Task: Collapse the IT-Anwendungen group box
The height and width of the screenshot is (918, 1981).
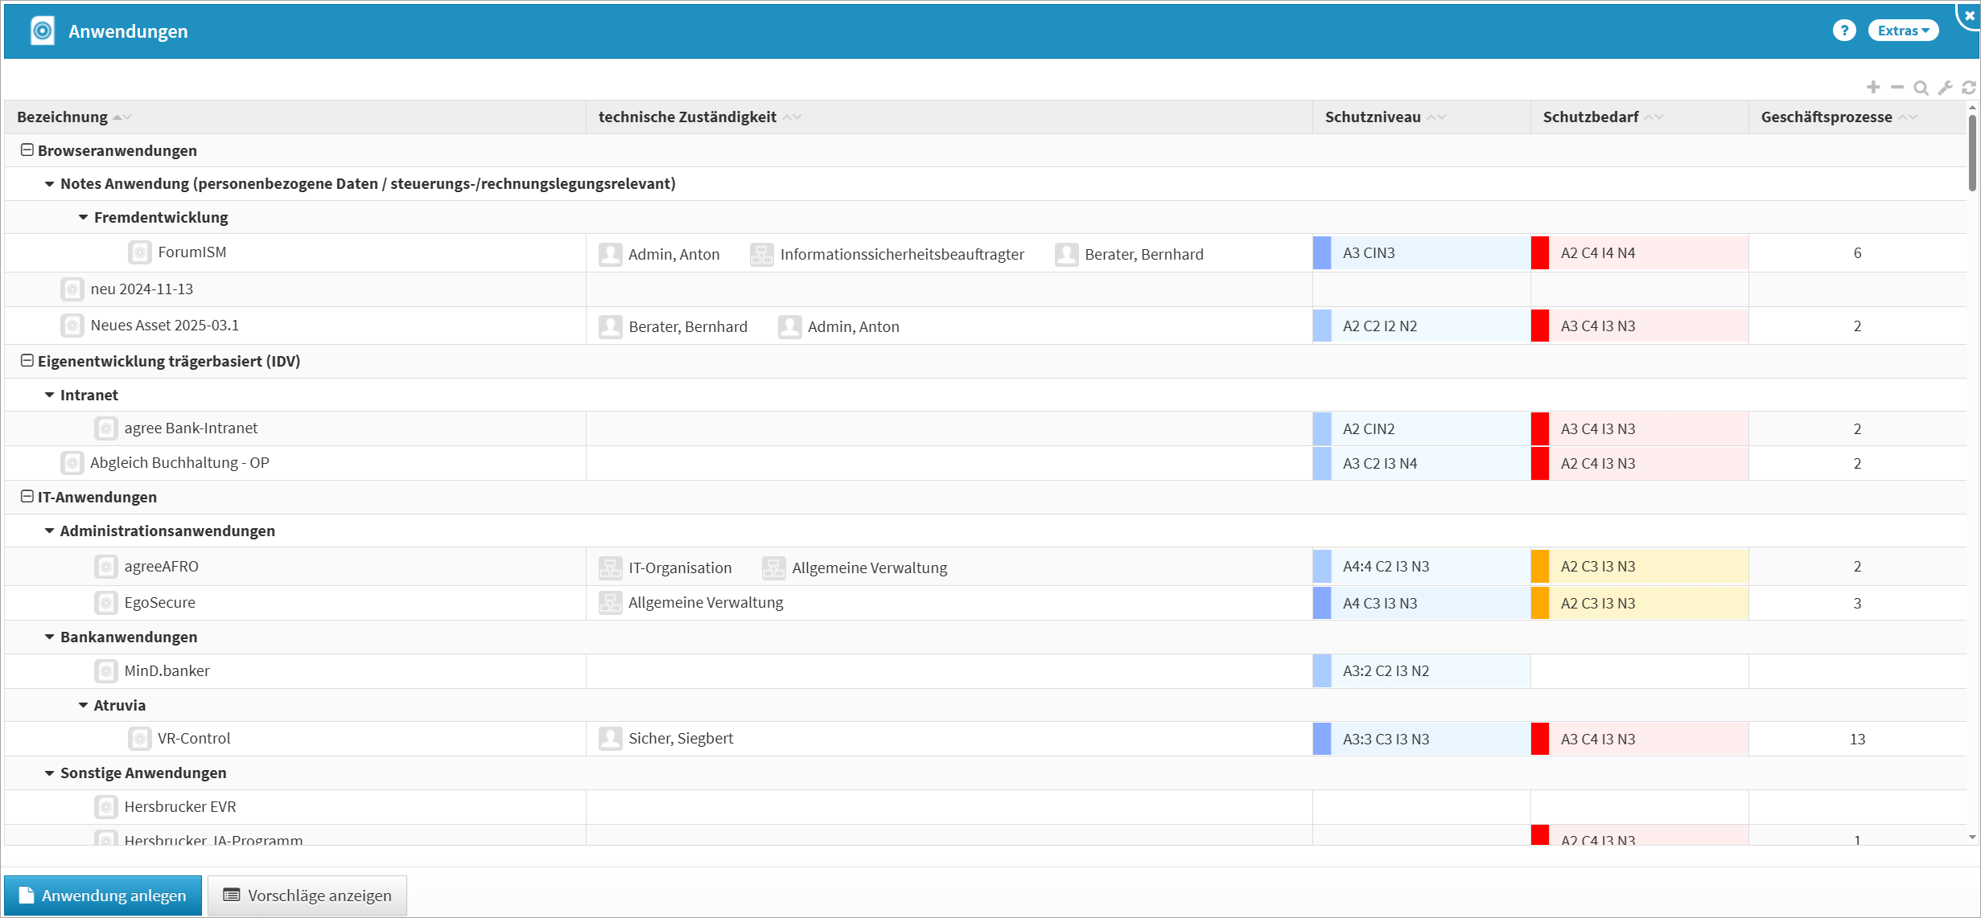Action: click(x=27, y=497)
